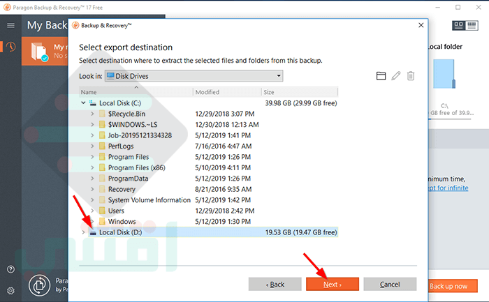Viewport: 489px width, 302px height.
Task: Click the circular backup copy icon
Action: coord(39,285)
